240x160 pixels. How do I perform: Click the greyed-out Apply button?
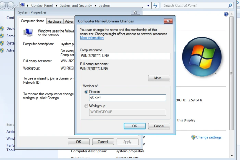pyautogui.click(x=127, y=142)
